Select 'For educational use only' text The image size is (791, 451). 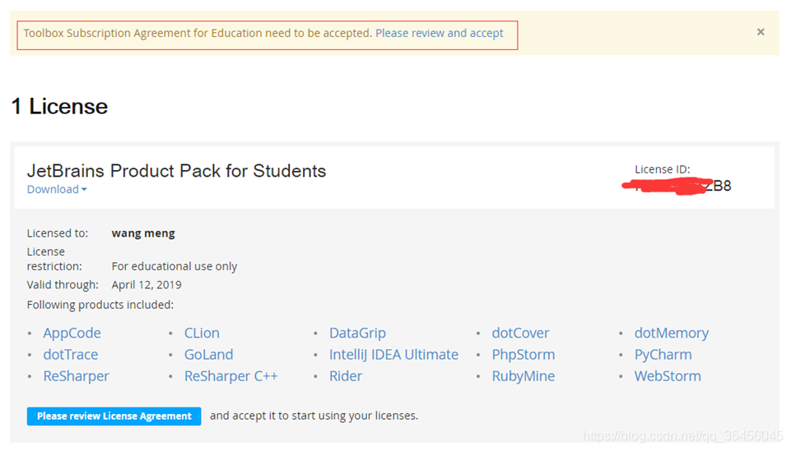click(x=174, y=266)
